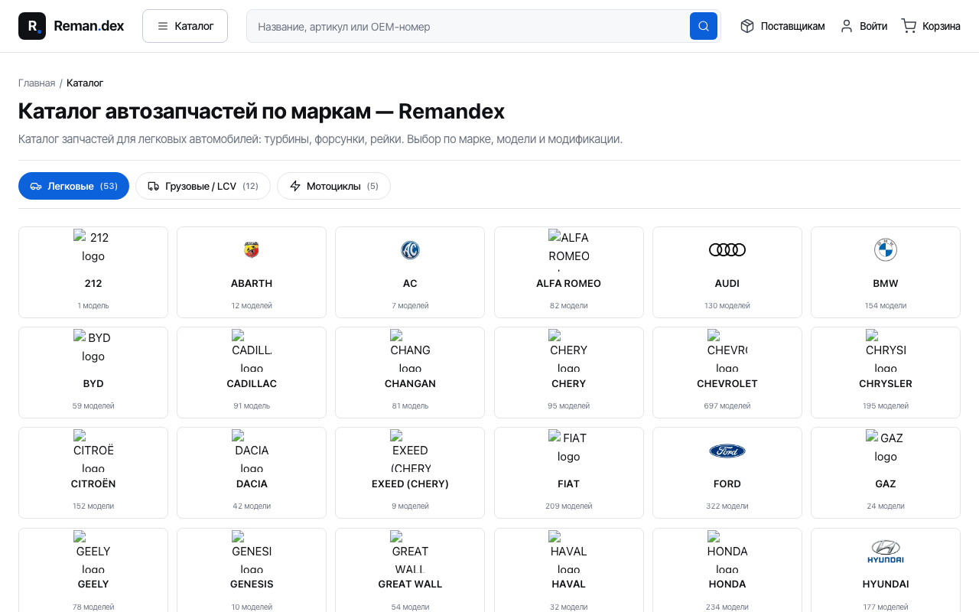Image resolution: width=979 pixels, height=612 pixels.
Task: Click the Reman.dex logo icon
Action: pyautogui.click(x=32, y=26)
